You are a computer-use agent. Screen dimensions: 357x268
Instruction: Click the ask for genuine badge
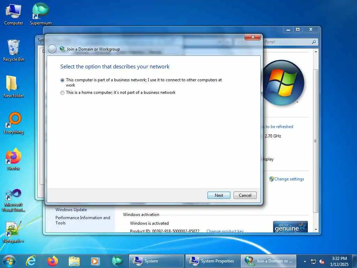coord(290,227)
